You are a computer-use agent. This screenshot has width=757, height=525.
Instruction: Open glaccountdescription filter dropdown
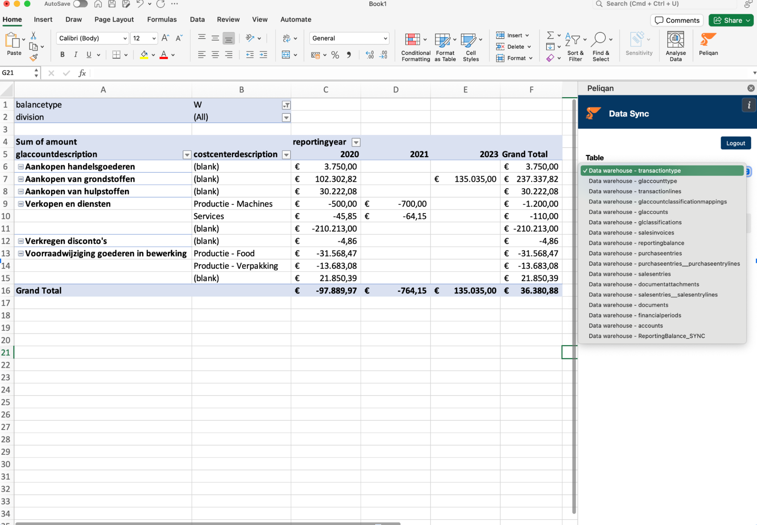pyautogui.click(x=187, y=155)
